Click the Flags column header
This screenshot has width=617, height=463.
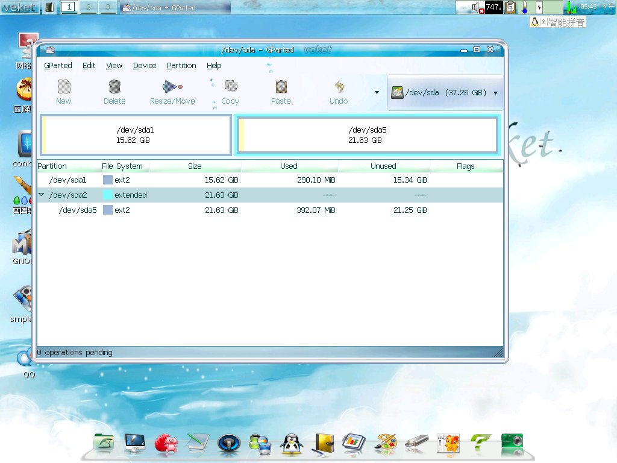tap(466, 166)
